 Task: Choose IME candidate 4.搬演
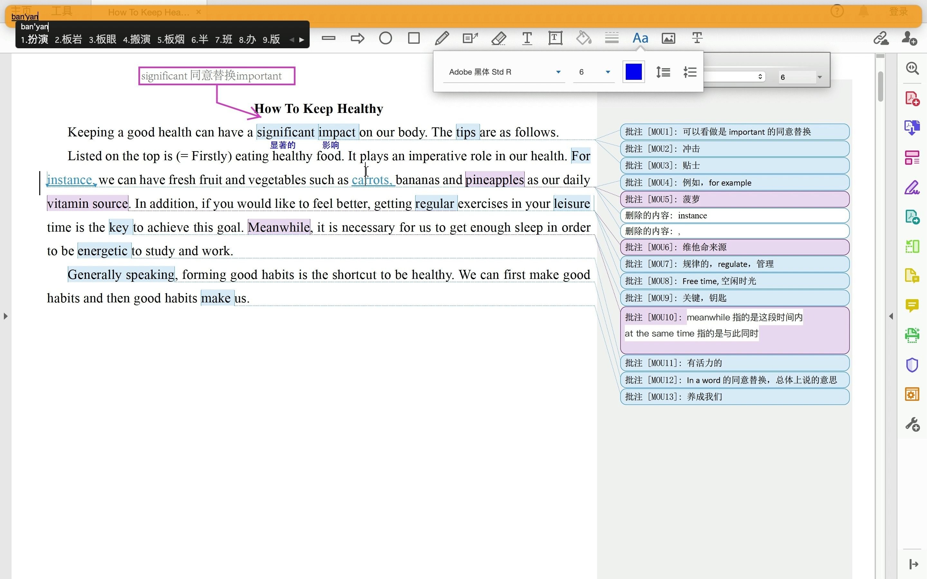click(137, 40)
